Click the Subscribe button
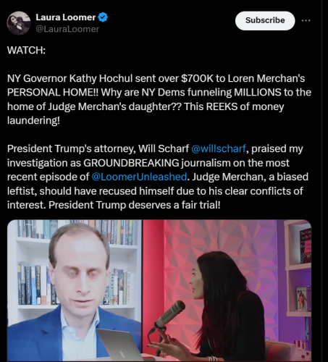The width and height of the screenshot is (328, 362). click(265, 20)
